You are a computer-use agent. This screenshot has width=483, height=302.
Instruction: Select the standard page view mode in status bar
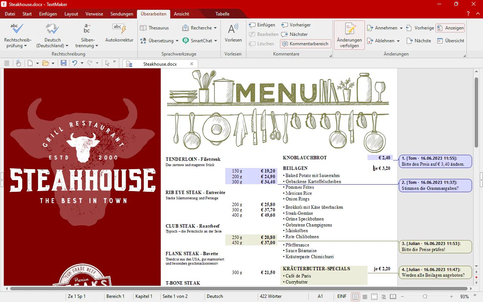pyautogui.click(x=355, y=296)
